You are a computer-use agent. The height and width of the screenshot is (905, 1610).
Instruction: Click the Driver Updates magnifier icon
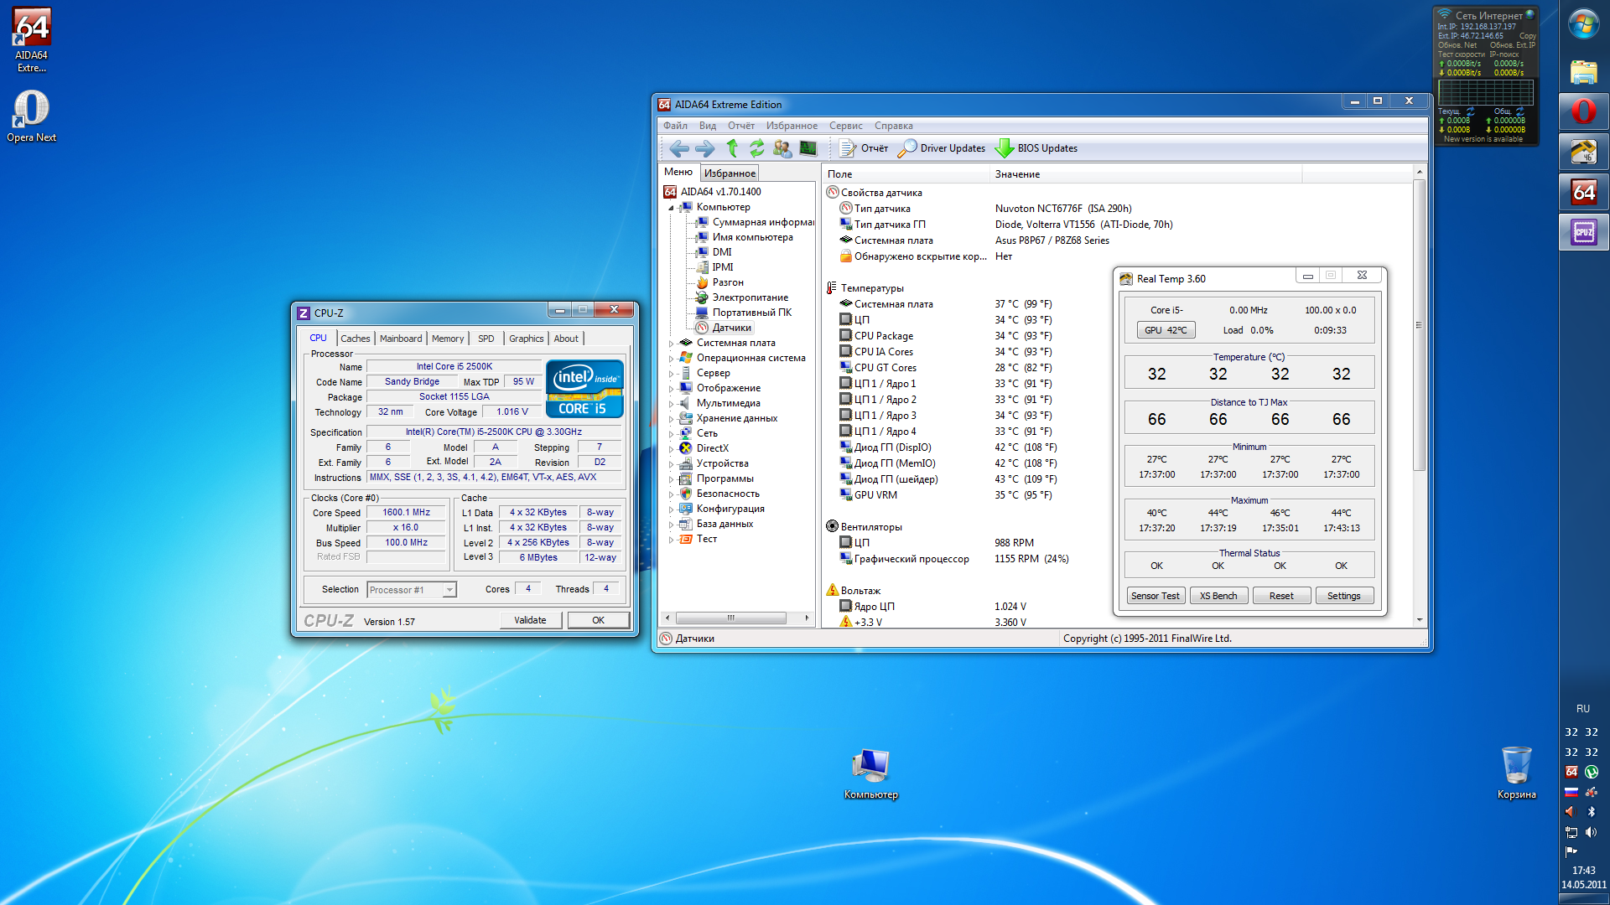(906, 148)
